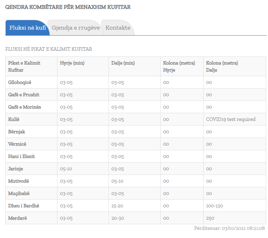Click Qafë e Prushit entry time 03-05

coord(66,95)
